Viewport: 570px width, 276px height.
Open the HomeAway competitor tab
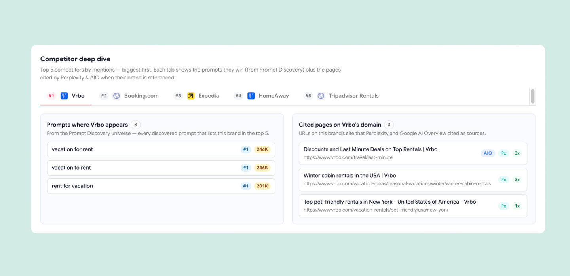(x=261, y=96)
